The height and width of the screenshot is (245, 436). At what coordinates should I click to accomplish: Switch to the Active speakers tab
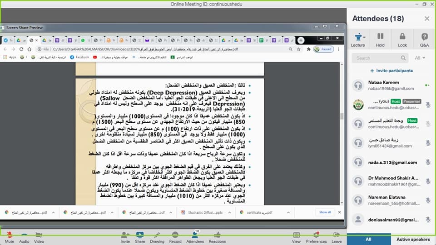click(413, 239)
